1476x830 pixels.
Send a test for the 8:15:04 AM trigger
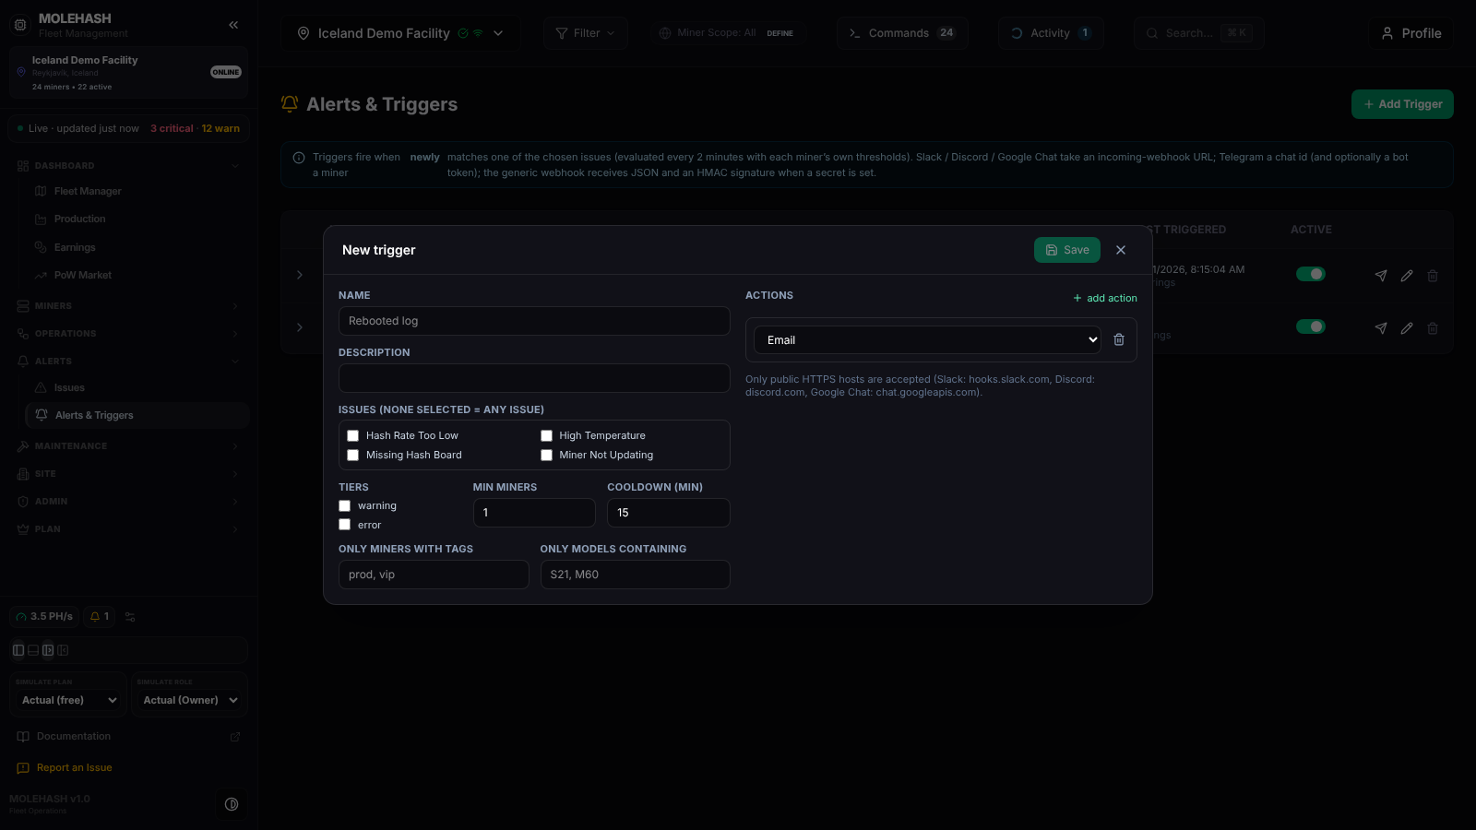[x=1381, y=275]
